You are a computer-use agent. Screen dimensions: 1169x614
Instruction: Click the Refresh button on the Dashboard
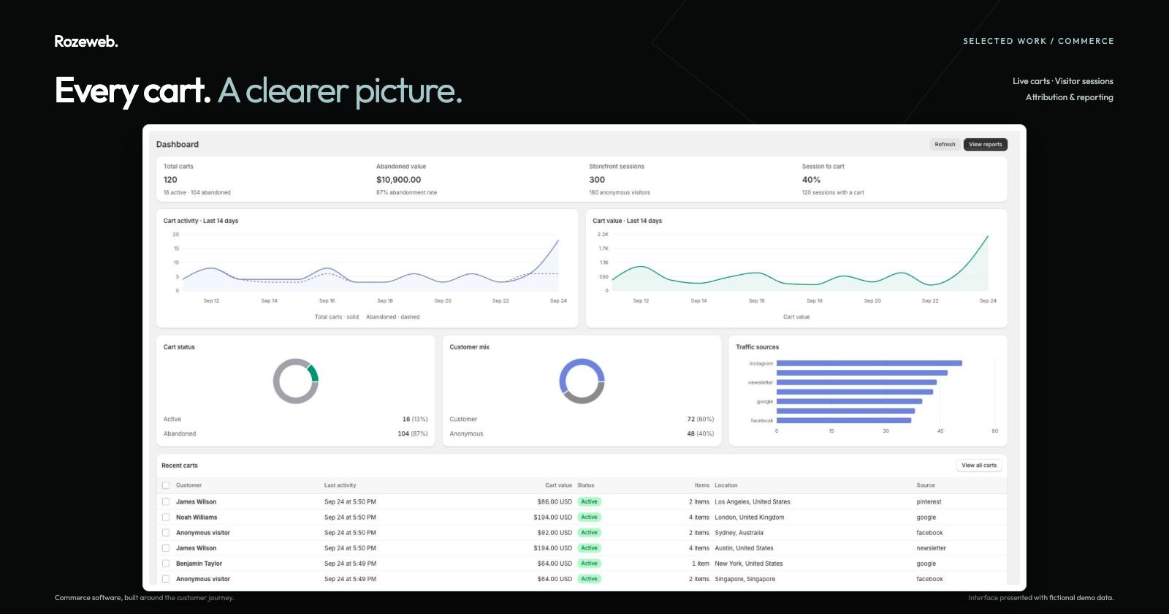945,145
